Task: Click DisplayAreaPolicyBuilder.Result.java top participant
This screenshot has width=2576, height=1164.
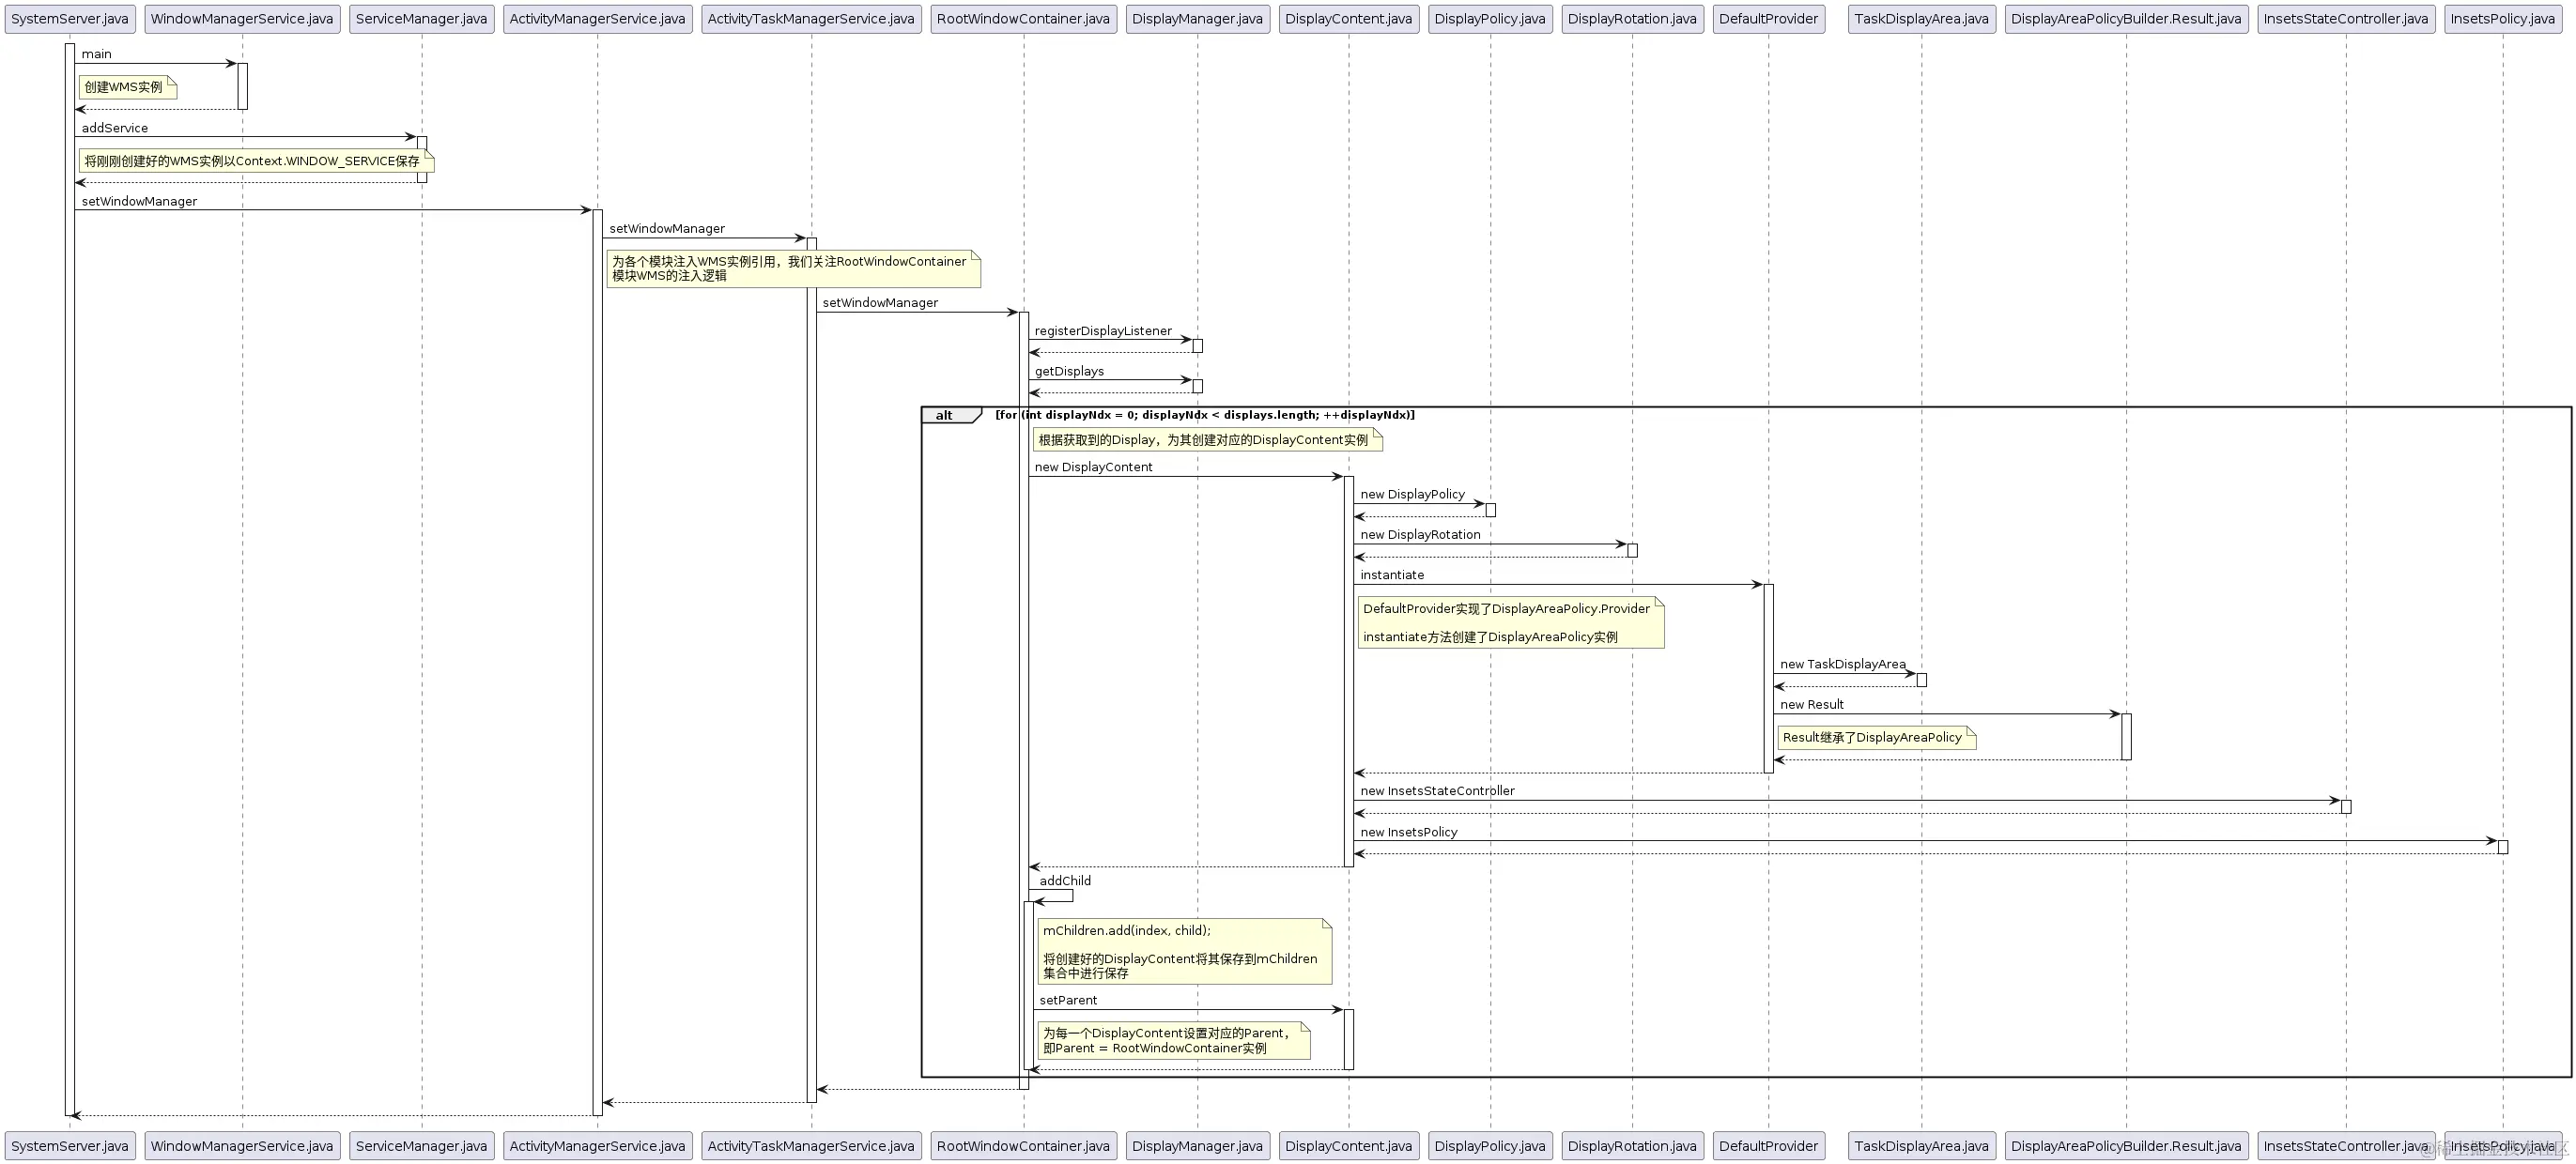Action: point(2126,19)
